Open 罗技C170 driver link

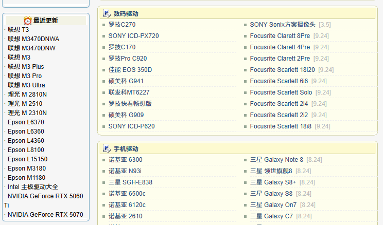pos(122,47)
